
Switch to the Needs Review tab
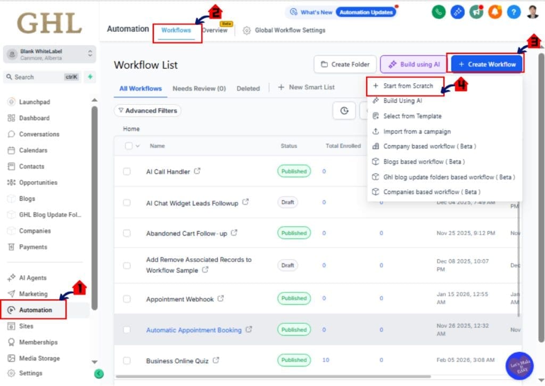199,88
